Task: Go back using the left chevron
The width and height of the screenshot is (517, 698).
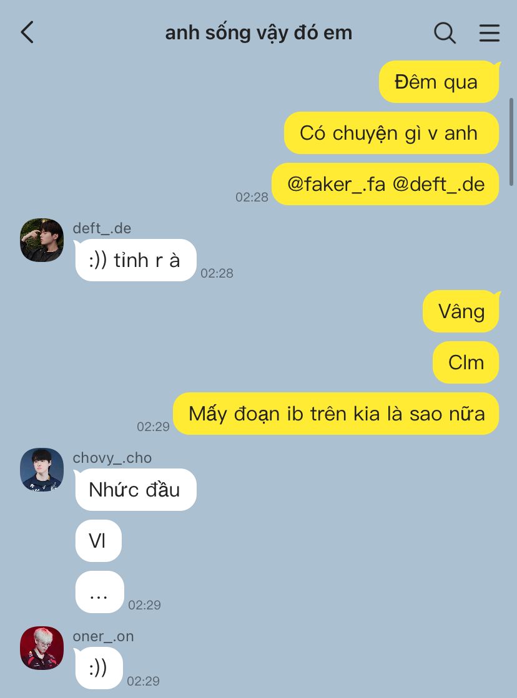Action: click(27, 32)
